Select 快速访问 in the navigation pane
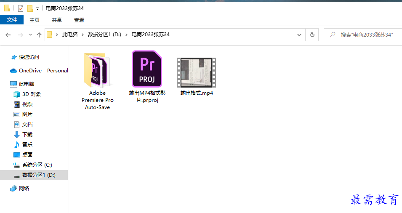Viewport: 402px width, 213px height. (29, 57)
